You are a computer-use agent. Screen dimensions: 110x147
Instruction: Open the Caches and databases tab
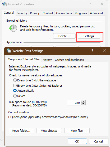click(x=69, y=60)
